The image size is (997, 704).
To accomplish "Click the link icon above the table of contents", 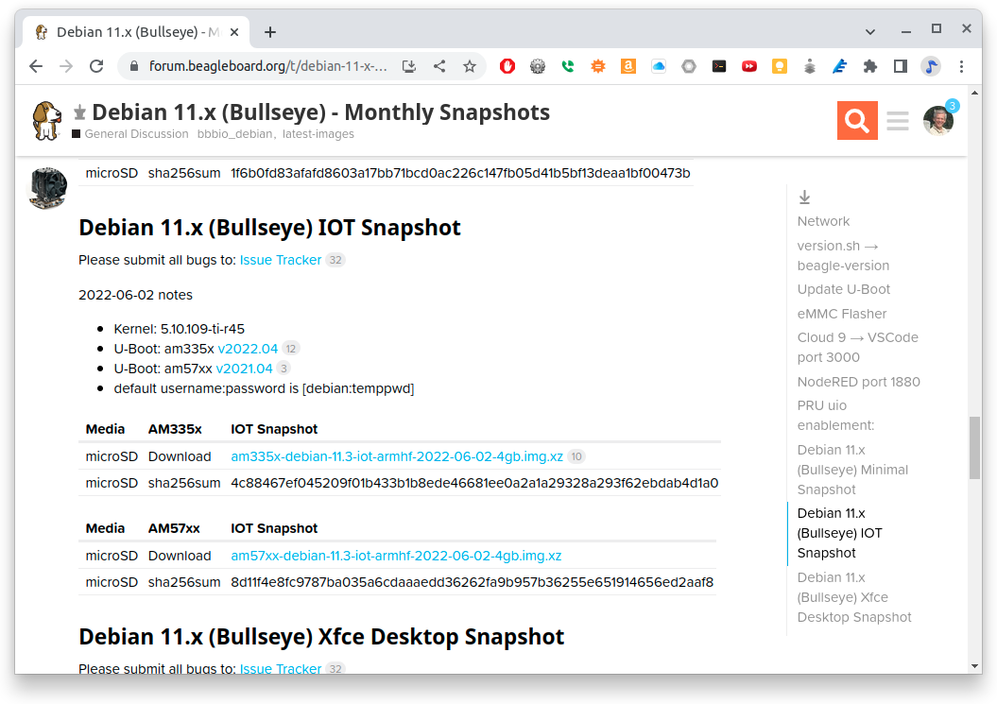I will pyautogui.click(x=804, y=197).
